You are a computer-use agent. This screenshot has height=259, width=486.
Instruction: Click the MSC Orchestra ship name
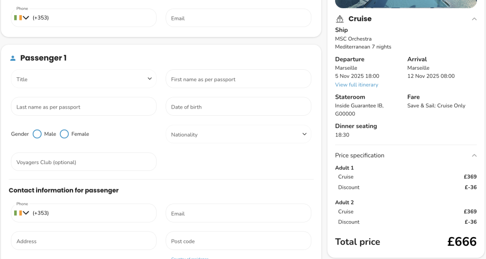click(x=353, y=39)
